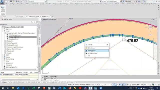This screenshot has height=90, width=160.
Task: Close the Auswahl dialog
Action: 107,45
